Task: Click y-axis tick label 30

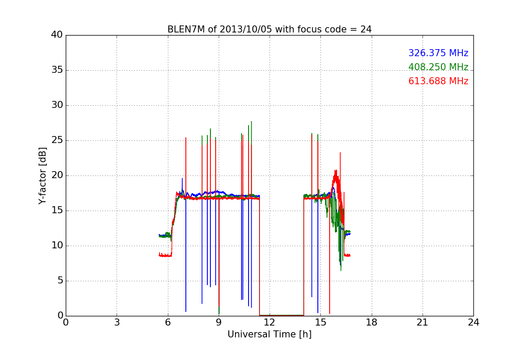Action: (x=57, y=105)
